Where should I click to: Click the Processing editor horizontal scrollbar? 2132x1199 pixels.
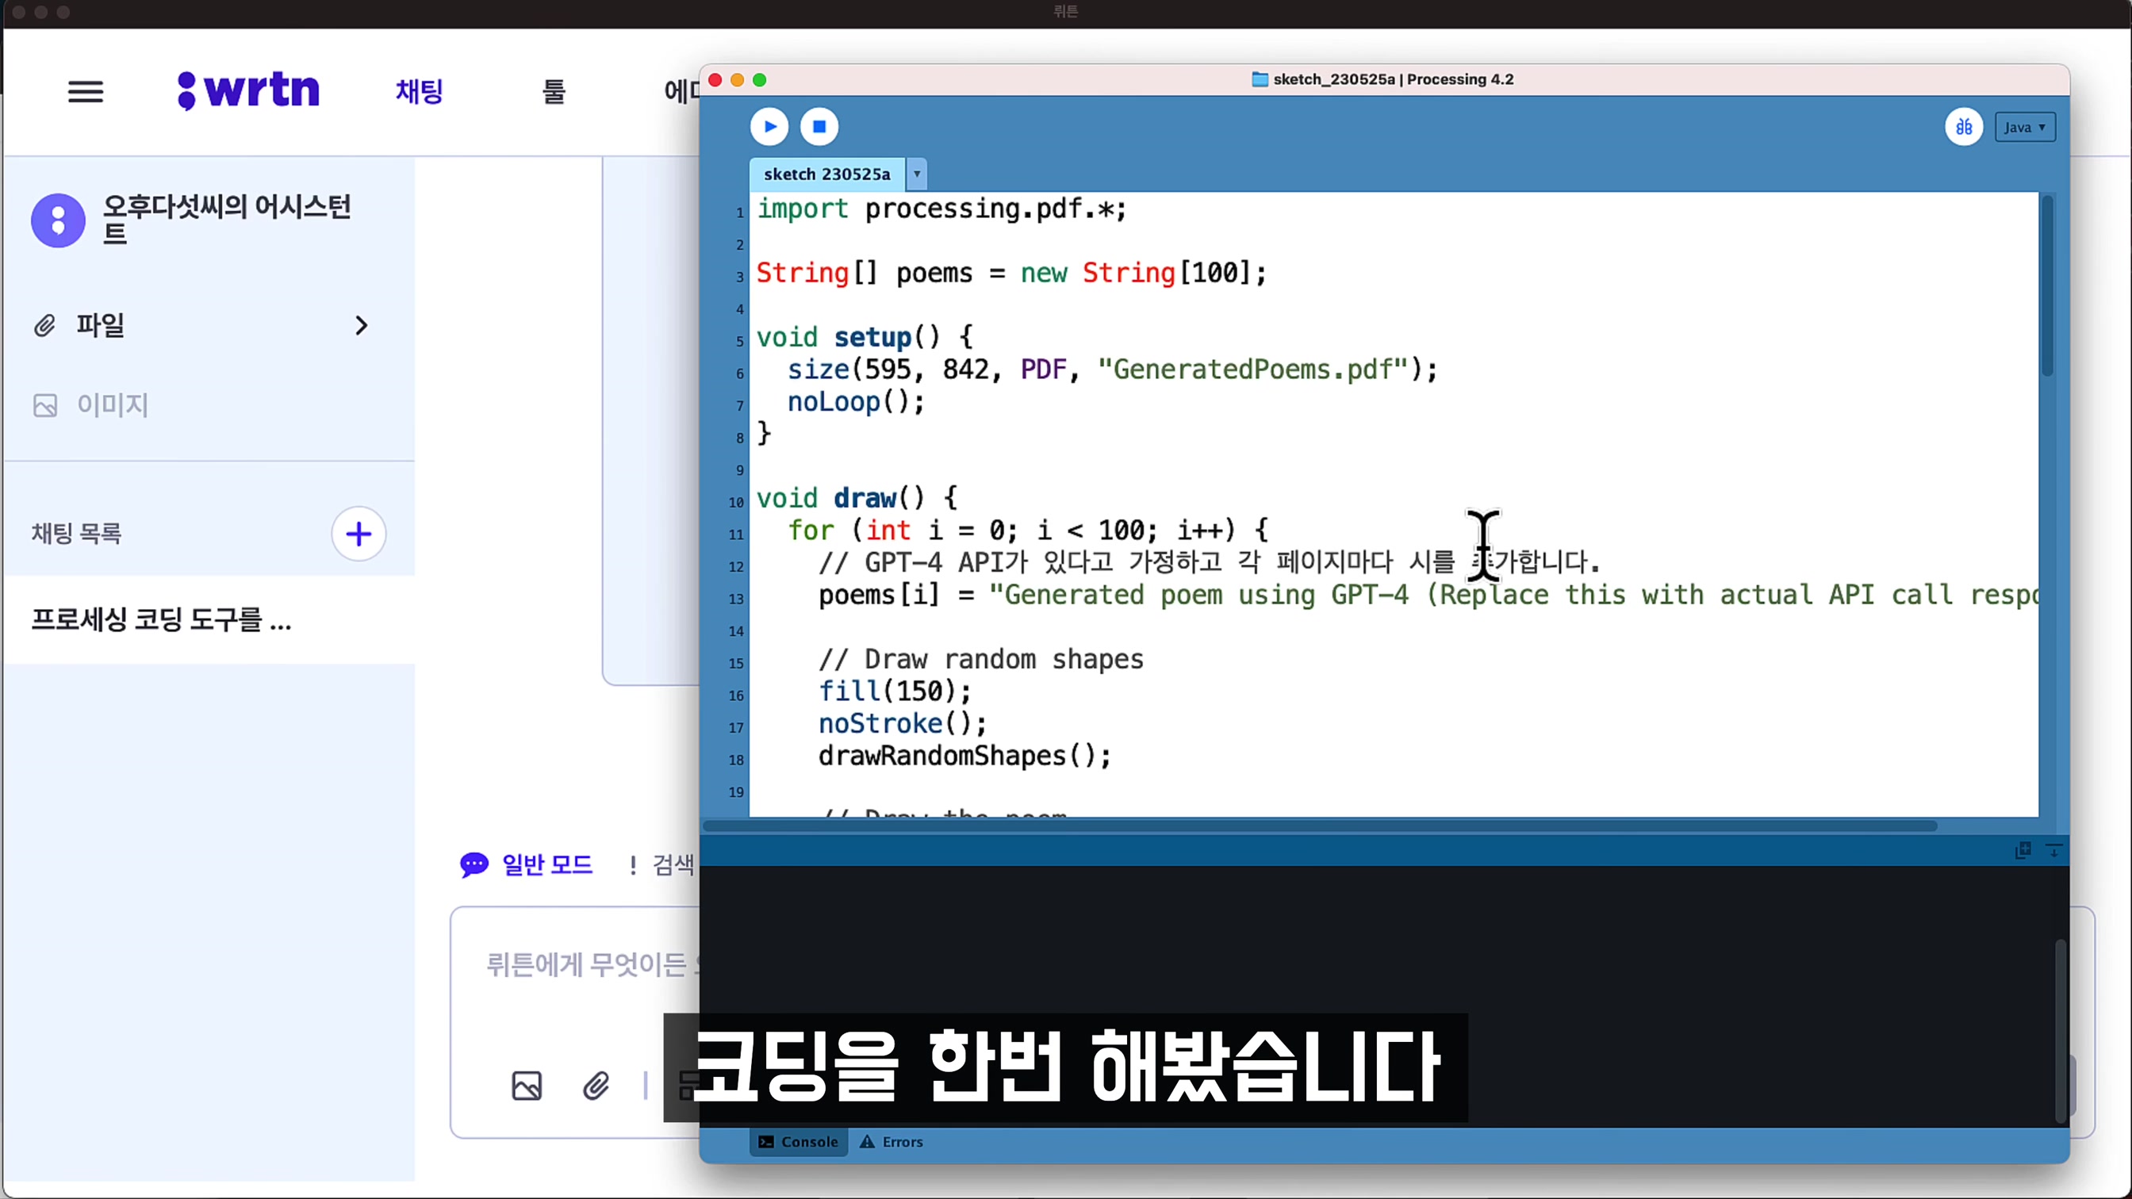pyautogui.click(x=1319, y=825)
